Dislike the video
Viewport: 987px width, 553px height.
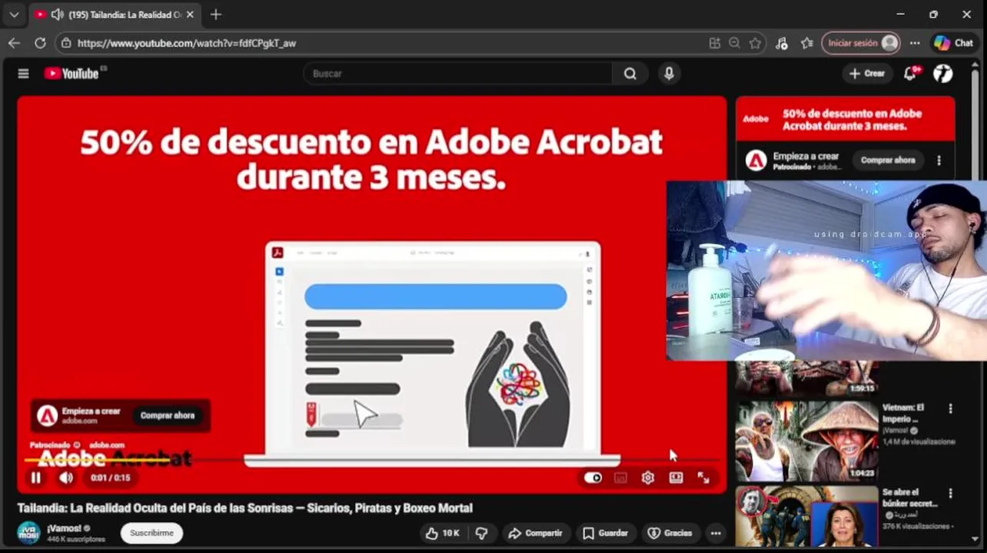[482, 533]
